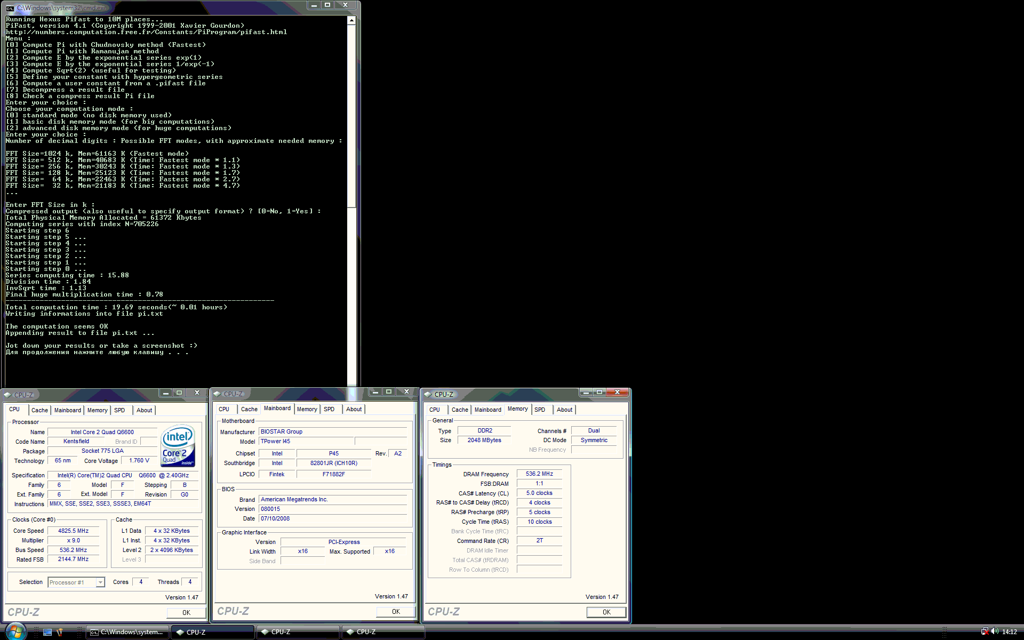Activate the first CPU-Z taskbar button
The image size is (1024, 640).
[212, 632]
